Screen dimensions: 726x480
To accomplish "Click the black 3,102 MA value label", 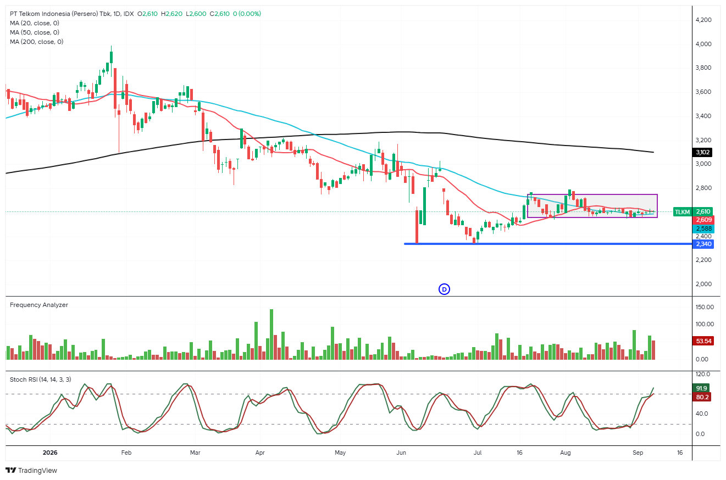I will (x=703, y=152).
